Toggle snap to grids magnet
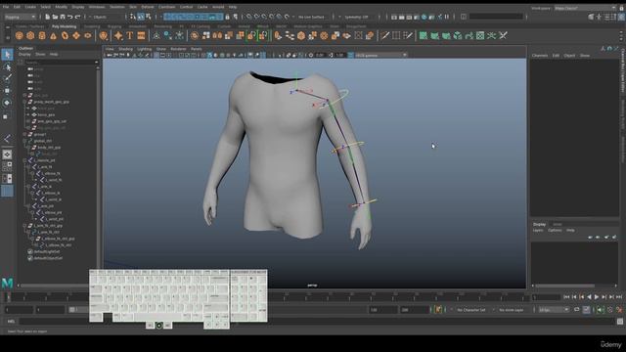626x352 pixels. [248, 17]
